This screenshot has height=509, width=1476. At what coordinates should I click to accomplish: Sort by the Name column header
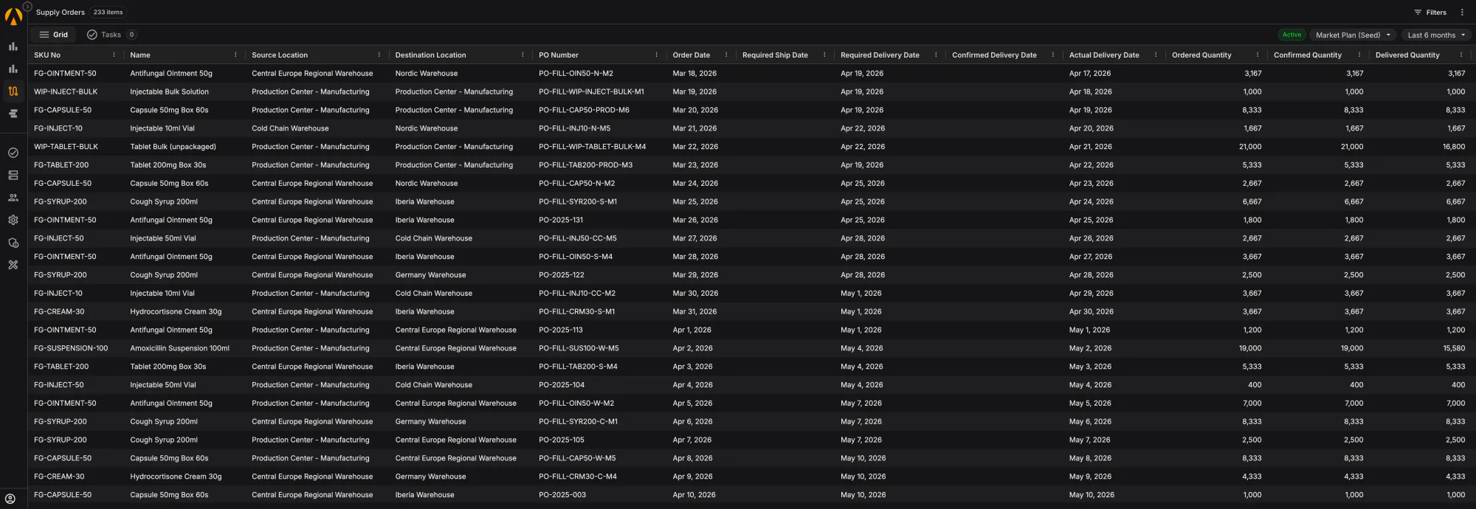pos(140,55)
